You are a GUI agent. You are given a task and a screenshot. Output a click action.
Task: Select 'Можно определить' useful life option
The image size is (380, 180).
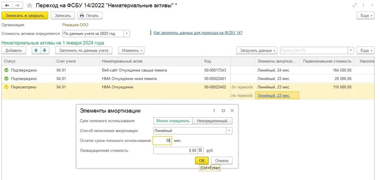tap(173, 121)
